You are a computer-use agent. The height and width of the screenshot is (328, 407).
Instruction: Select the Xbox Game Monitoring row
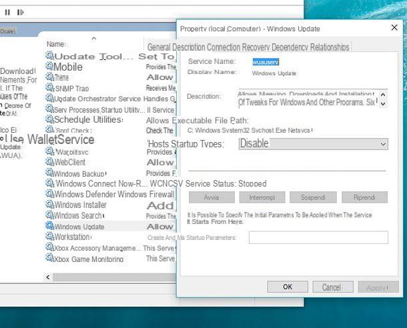click(110, 259)
